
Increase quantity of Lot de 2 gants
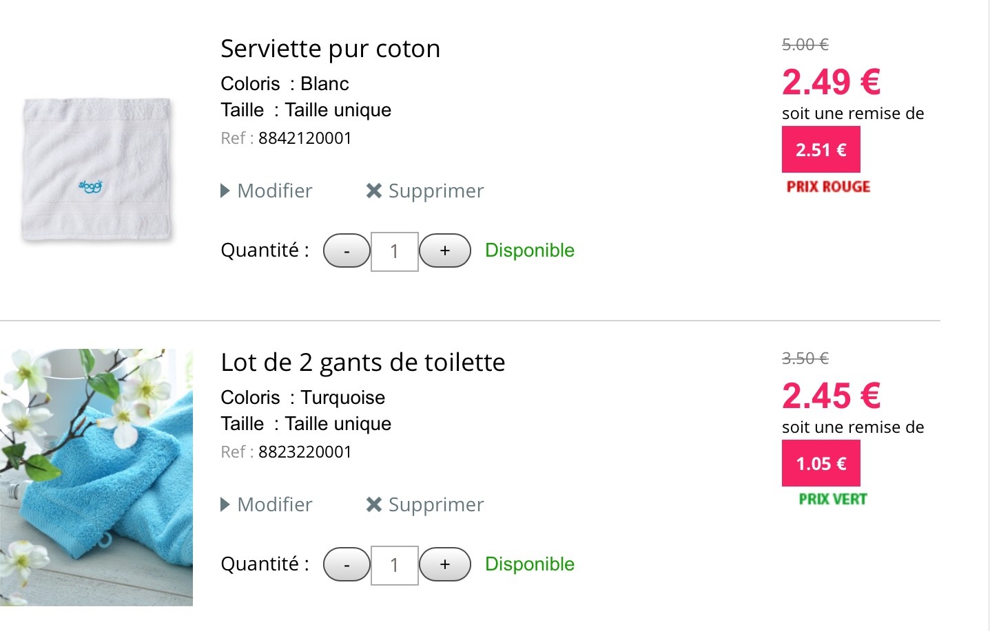(x=445, y=564)
